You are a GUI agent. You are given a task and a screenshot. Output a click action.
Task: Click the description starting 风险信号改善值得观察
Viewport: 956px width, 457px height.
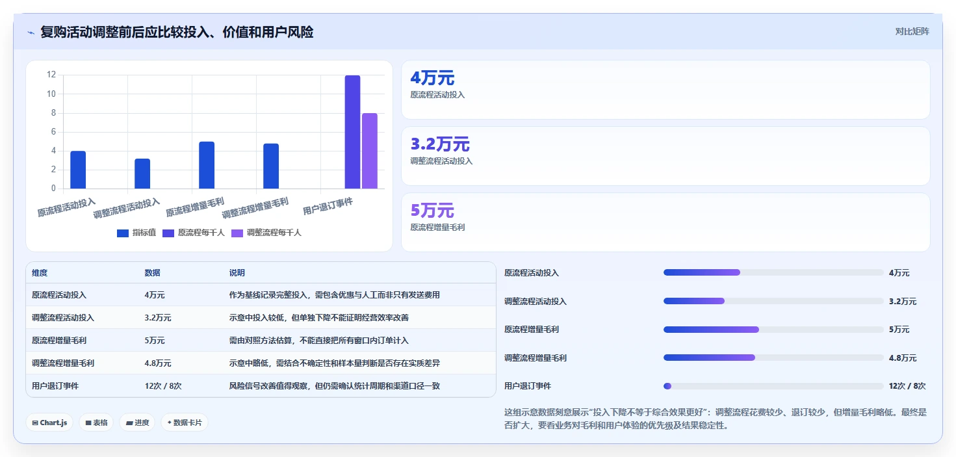click(335, 386)
